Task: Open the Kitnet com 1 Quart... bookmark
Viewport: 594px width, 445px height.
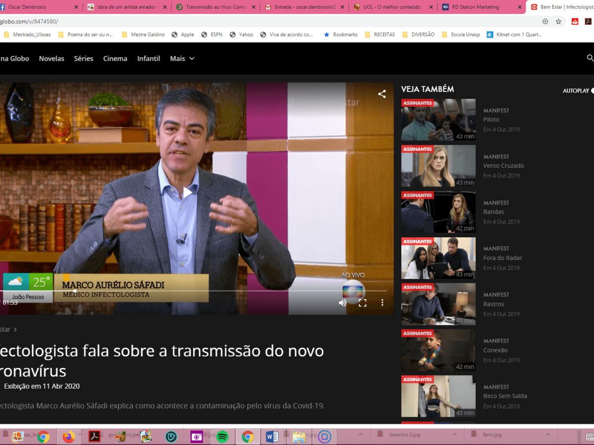Action: click(514, 35)
